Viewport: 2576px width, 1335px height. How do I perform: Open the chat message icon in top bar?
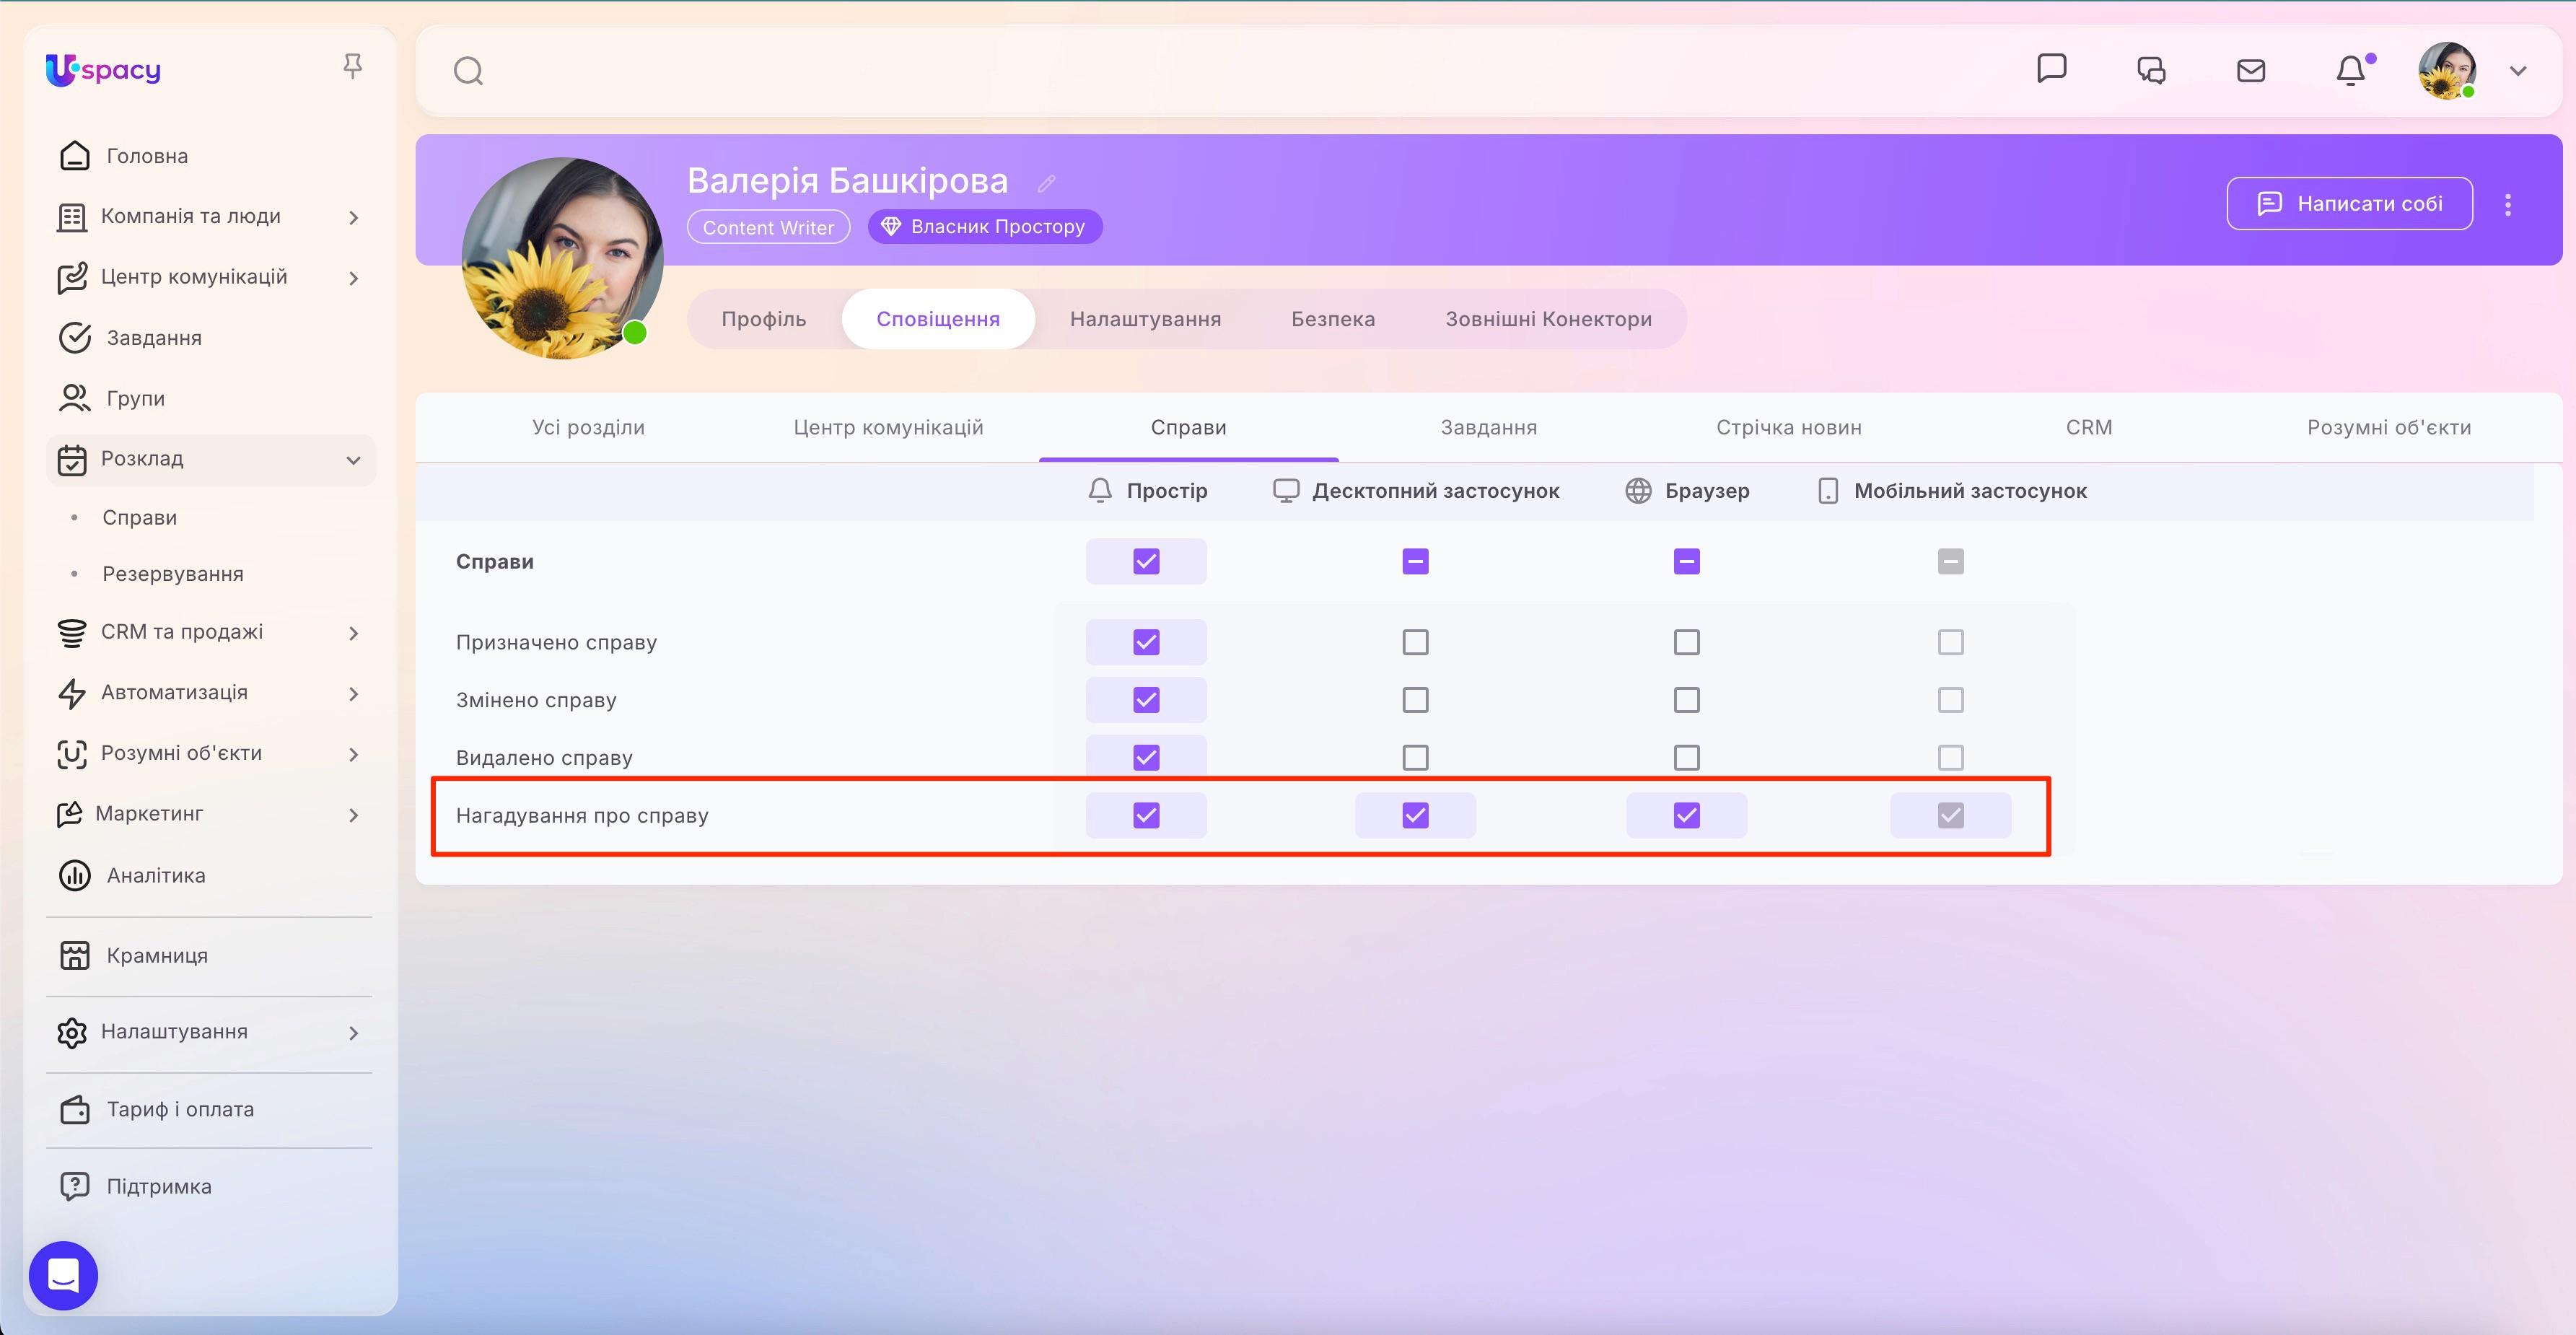[2051, 68]
